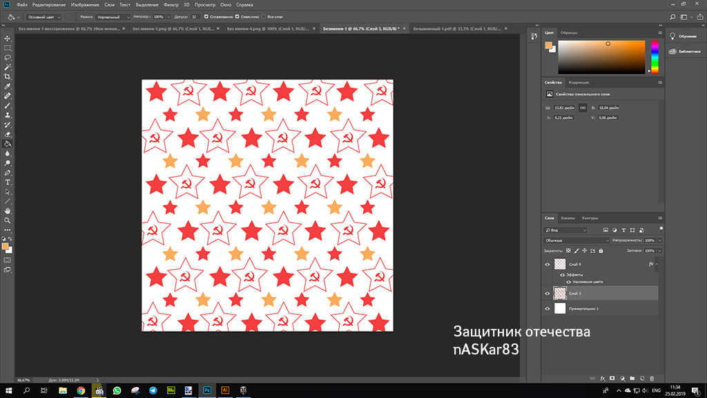Create a new group with folder icon
707x398 pixels.
[x=632, y=378]
